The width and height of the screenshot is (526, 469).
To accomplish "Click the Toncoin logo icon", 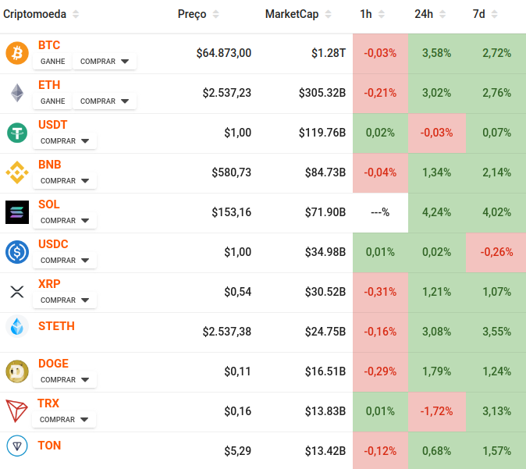I will tap(16, 446).
